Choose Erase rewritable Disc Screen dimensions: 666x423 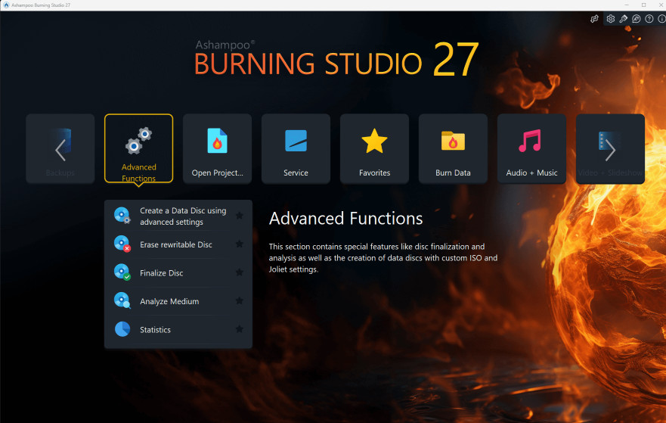click(x=178, y=244)
